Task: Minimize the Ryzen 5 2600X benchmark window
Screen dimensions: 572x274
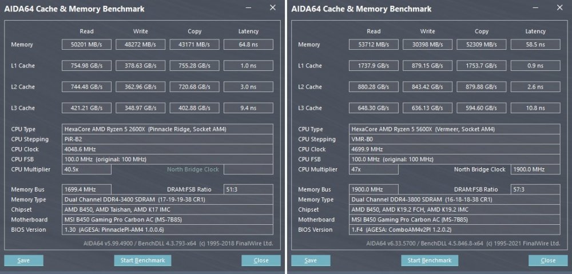Action: pyautogui.click(x=247, y=8)
